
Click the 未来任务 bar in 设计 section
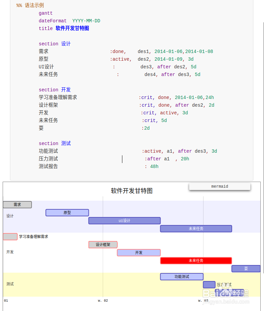(x=196, y=229)
